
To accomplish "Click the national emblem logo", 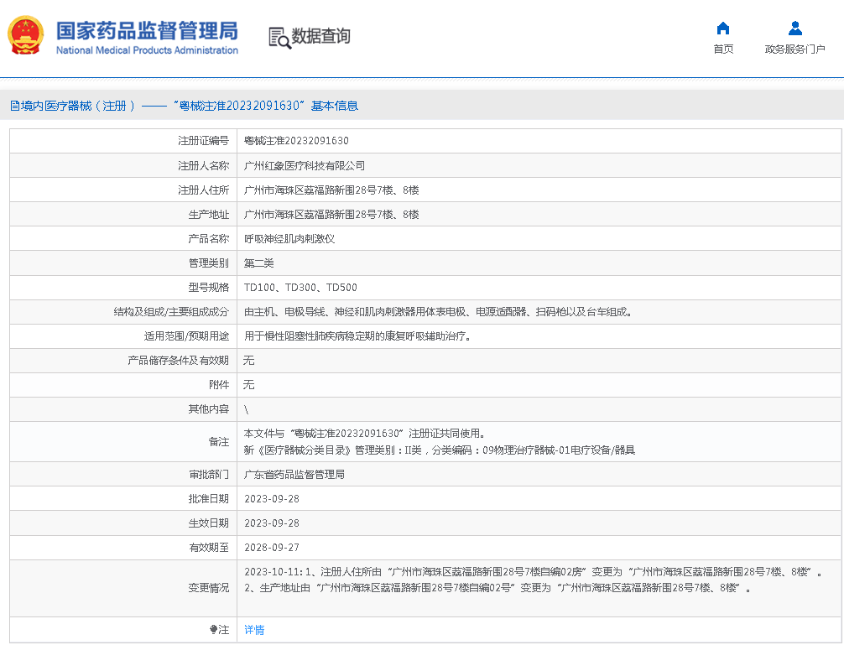I will [x=26, y=36].
